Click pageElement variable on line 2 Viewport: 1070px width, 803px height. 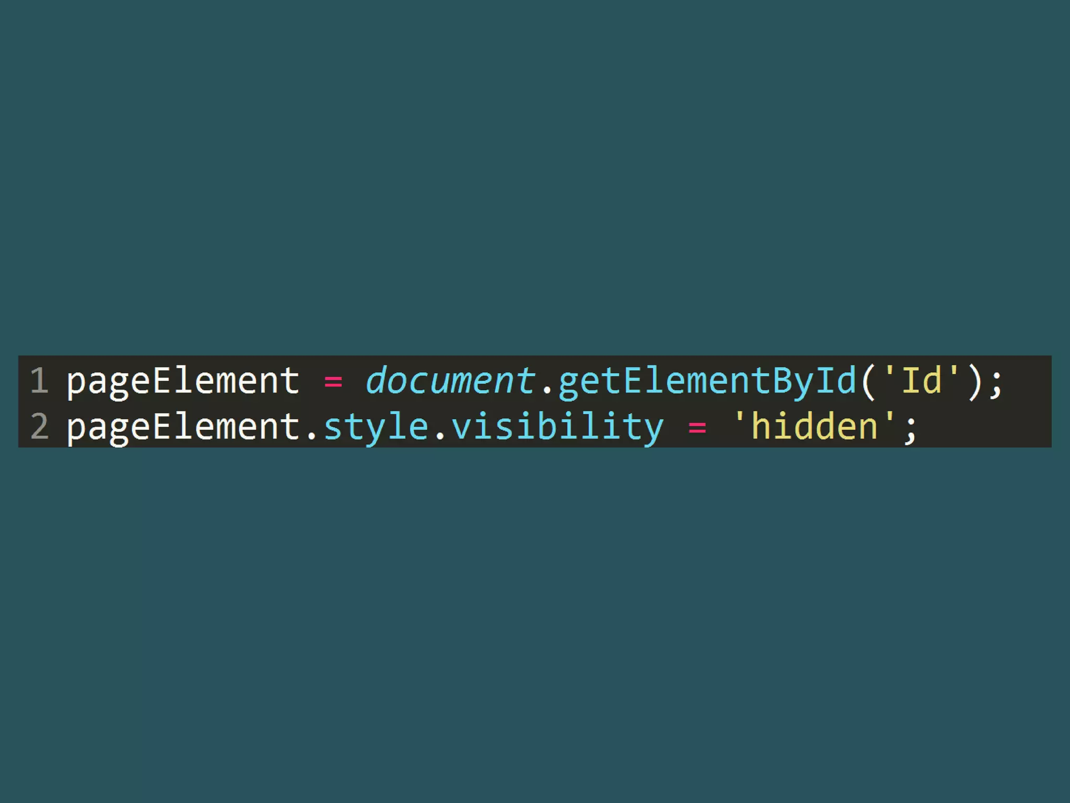tap(183, 428)
